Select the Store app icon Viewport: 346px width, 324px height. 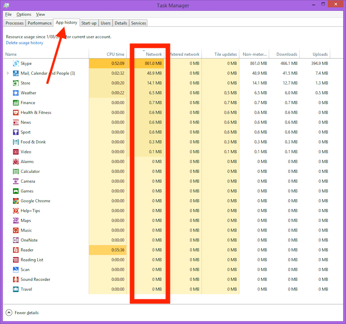pyautogui.click(x=16, y=83)
